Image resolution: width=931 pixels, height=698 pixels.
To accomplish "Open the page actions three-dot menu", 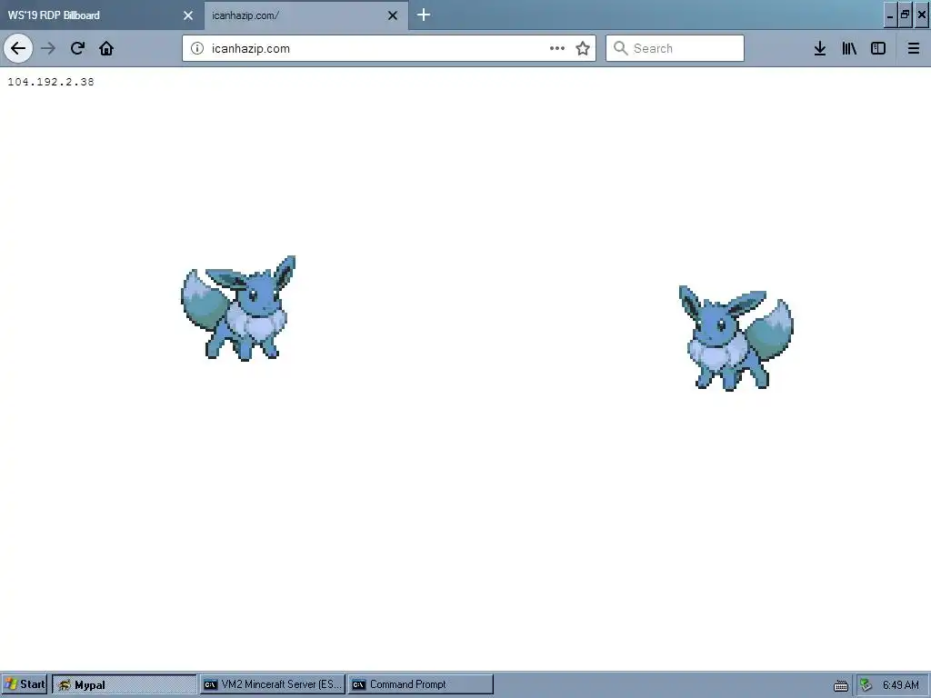I will 557,49.
